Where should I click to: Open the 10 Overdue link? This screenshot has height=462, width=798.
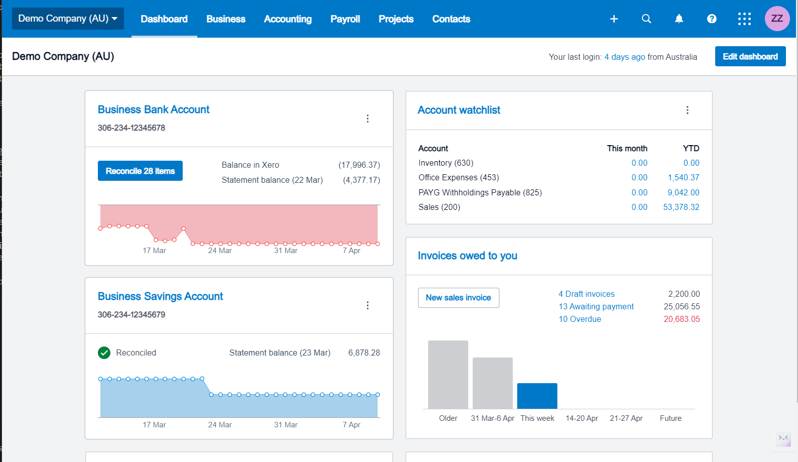[x=580, y=319]
